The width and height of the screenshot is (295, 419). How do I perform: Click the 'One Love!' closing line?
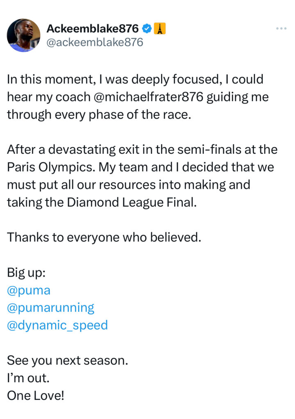(x=36, y=396)
